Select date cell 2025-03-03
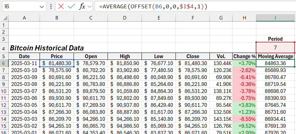Viewport: 296px width, 134px height. pyautogui.click(x=24, y=119)
